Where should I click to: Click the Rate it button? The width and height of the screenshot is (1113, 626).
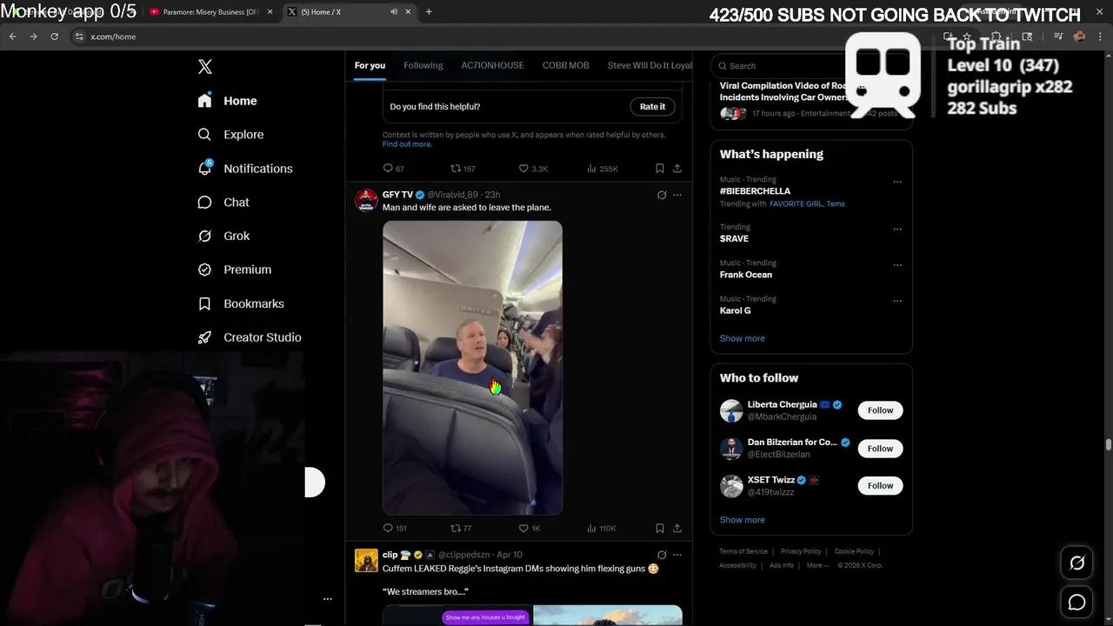click(x=652, y=106)
